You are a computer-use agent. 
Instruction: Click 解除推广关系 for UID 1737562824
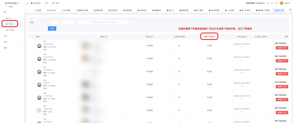(x=282, y=100)
